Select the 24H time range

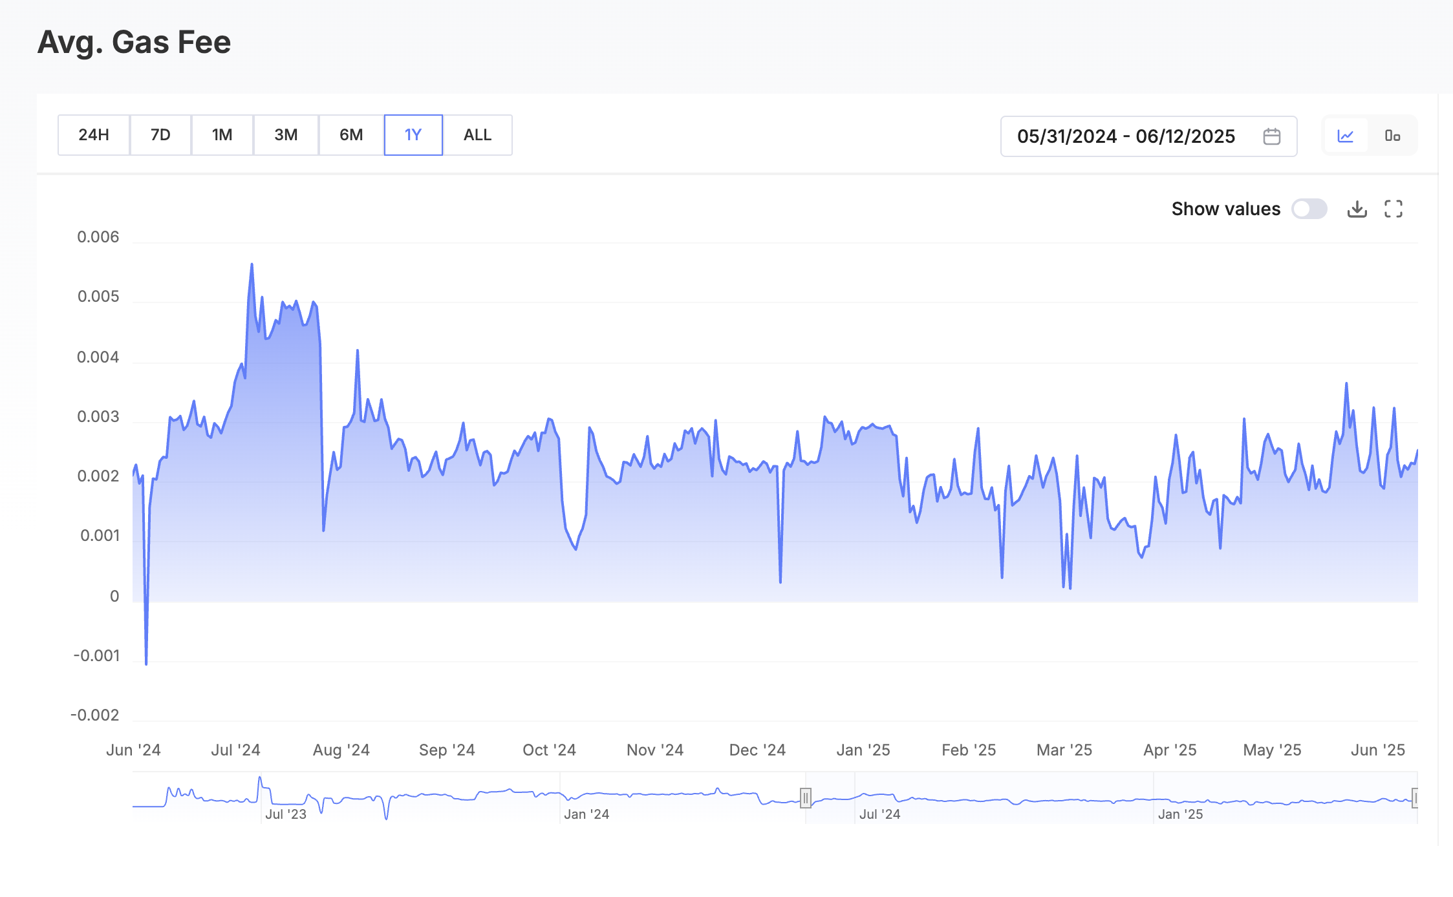(x=94, y=135)
